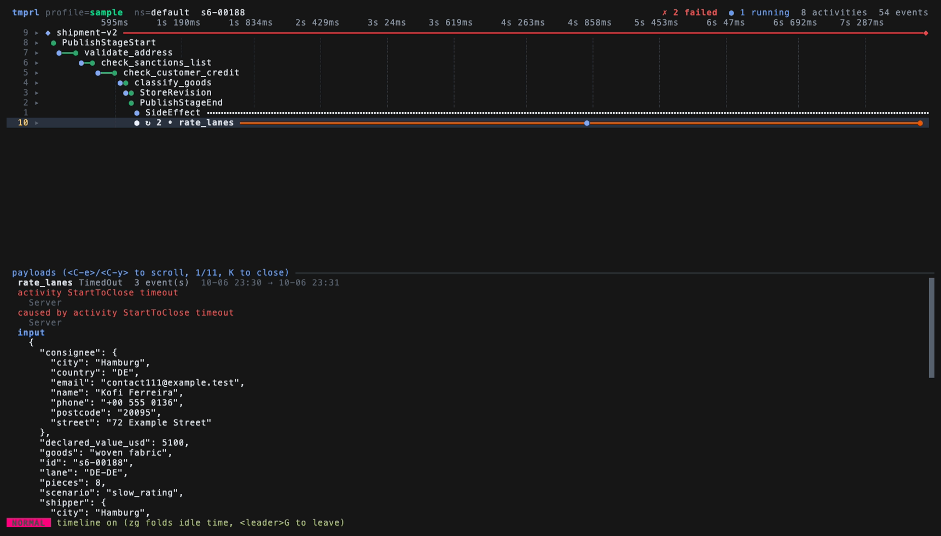Click the profile=sample header text
Screen dimensions: 941x536
coord(84,13)
